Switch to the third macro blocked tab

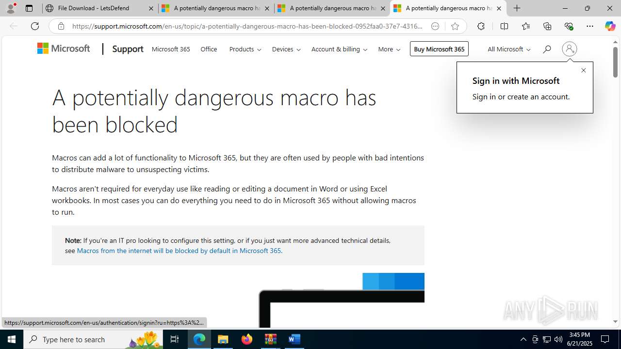[448, 8]
